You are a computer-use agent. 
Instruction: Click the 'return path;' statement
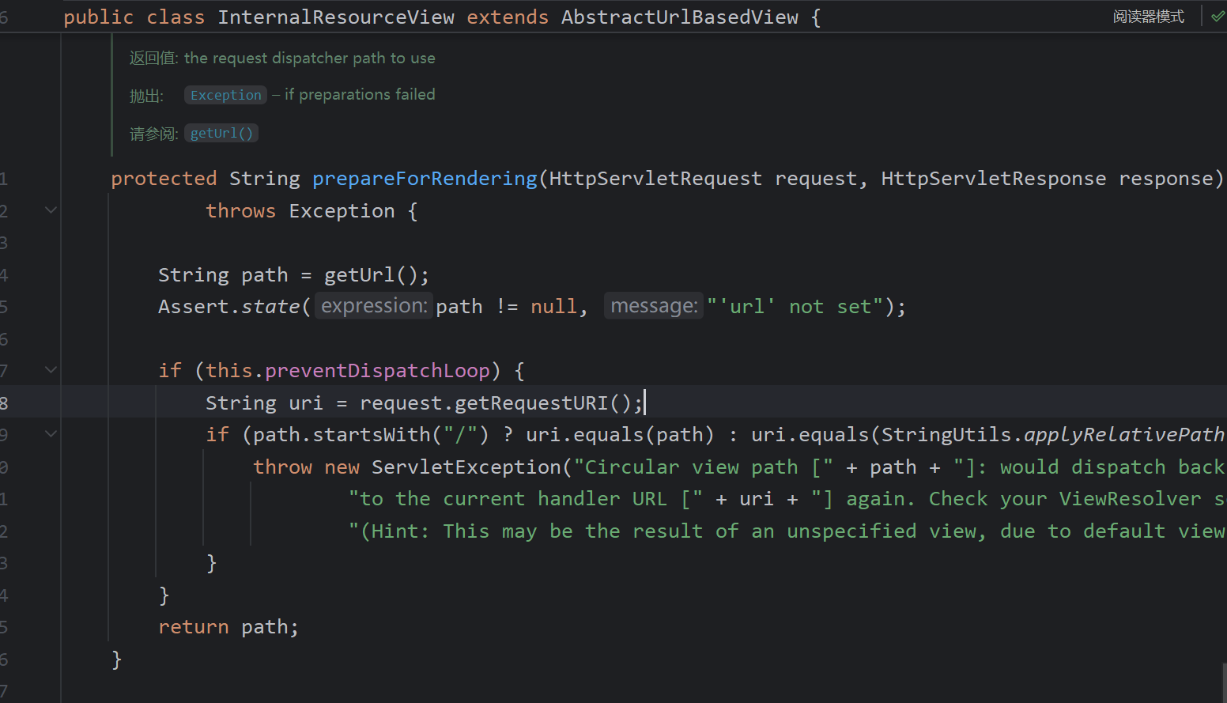(x=228, y=627)
